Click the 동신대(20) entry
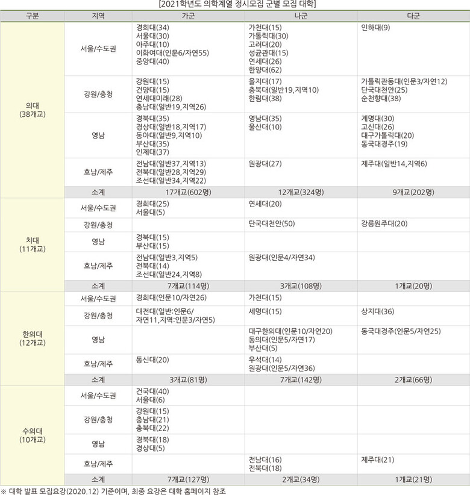Image resolution: width=470 pixels, height=495 pixels. coord(152,360)
